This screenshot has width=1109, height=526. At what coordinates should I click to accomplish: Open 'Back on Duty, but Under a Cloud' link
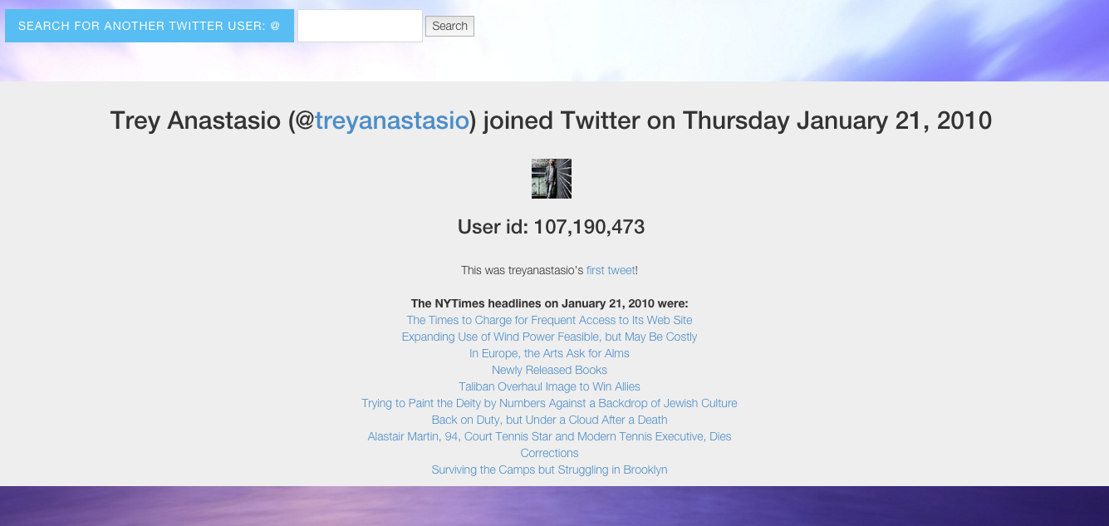coord(549,420)
